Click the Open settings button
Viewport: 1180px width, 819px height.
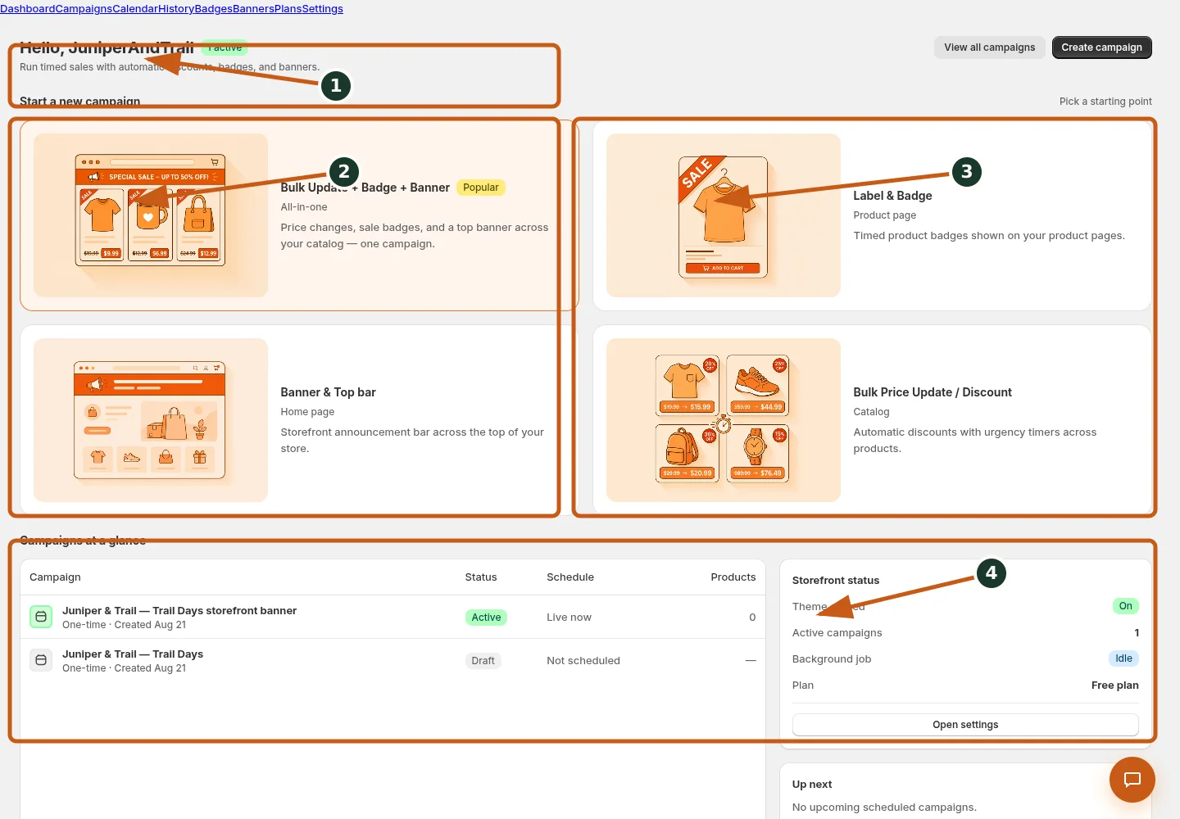965,725
